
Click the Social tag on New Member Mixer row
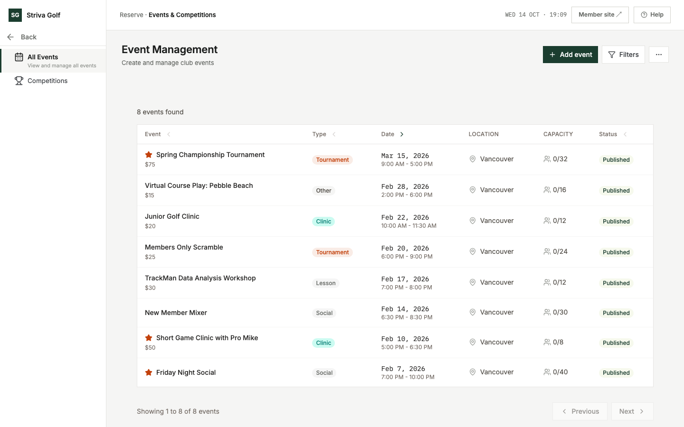pyautogui.click(x=324, y=313)
